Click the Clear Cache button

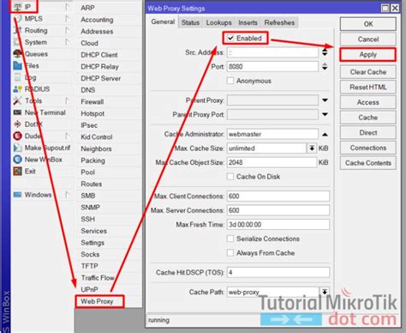[368, 72]
